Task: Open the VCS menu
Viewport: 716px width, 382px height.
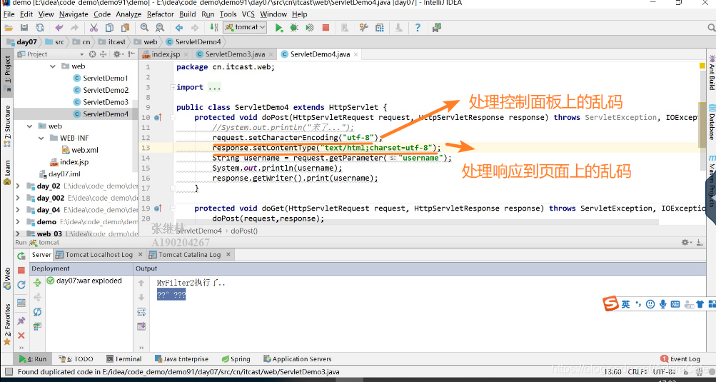Action: point(248,14)
